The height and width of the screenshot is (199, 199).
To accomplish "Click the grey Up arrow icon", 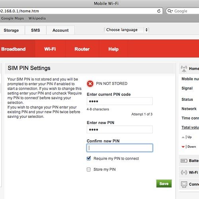I will click(183, 137).
